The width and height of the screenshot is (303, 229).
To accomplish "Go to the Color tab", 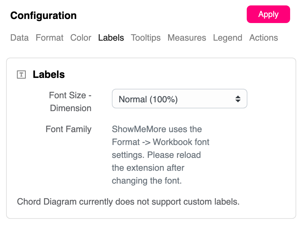I will 81,38.
